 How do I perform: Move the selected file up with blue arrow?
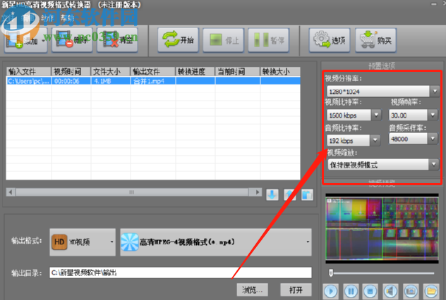click(289, 194)
